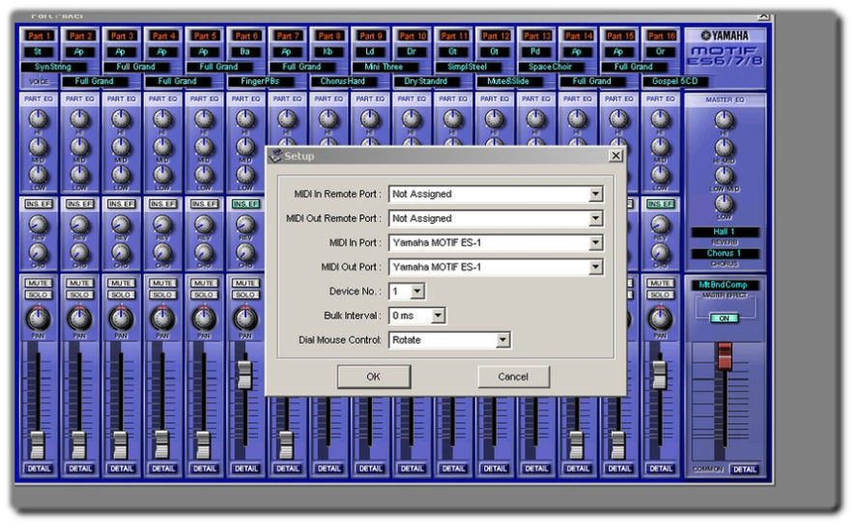
Task: Click the Part 6 CHO send knob
Action: click(x=245, y=252)
